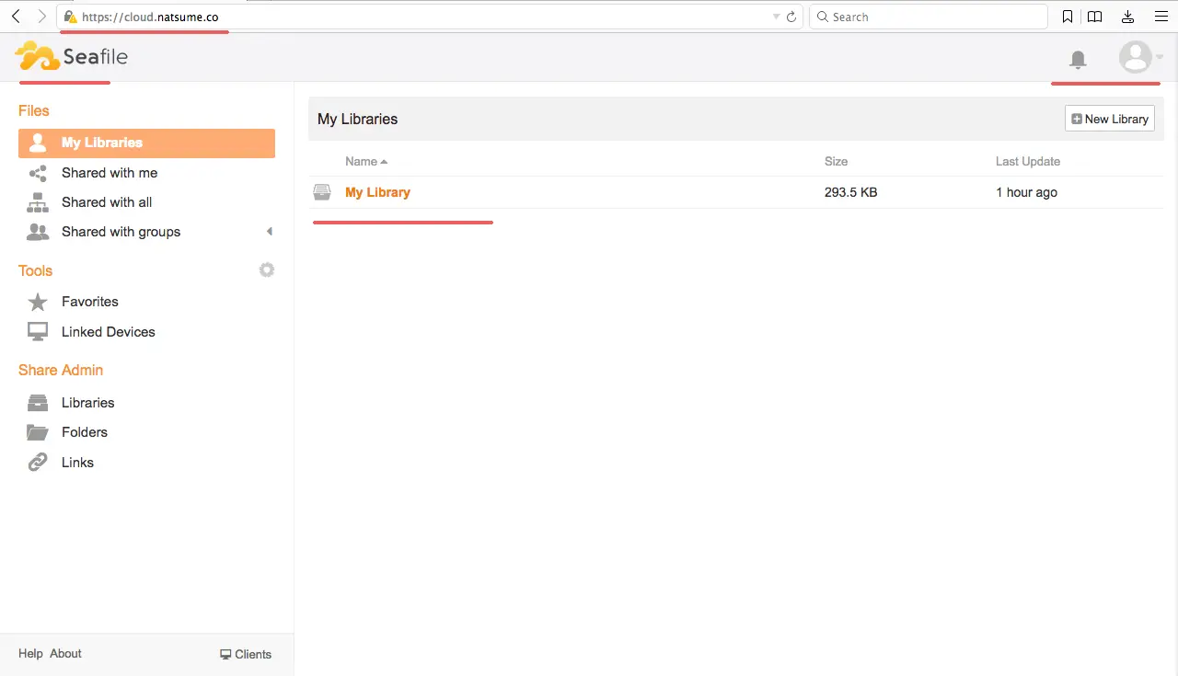Click the Share Admin section heading
Screen dimensions: 1178x676
(x=61, y=370)
